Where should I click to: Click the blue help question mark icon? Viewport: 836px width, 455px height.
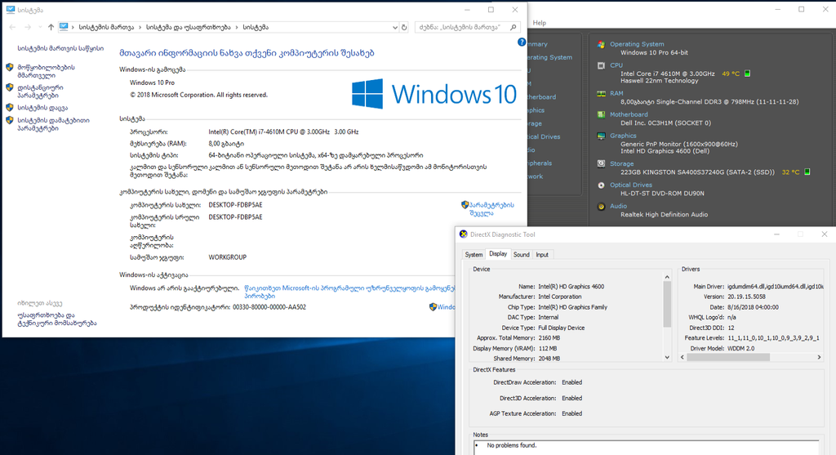click(522, 42)
